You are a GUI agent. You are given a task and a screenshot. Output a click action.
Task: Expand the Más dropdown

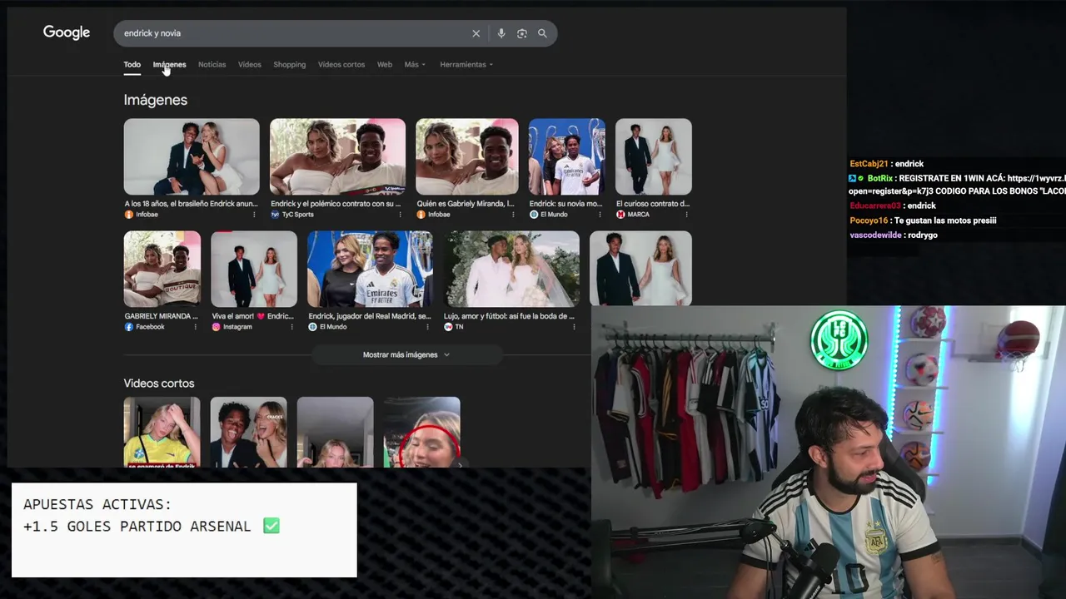tap(415, 65)
